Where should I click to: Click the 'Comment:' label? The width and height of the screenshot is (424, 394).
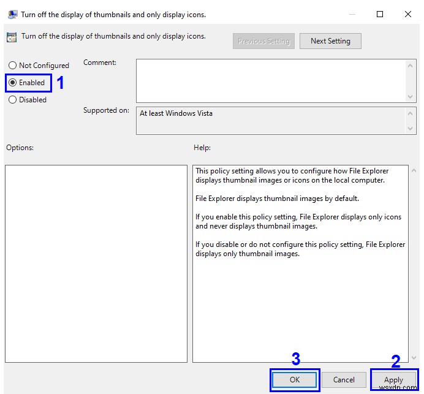point(100,63)
